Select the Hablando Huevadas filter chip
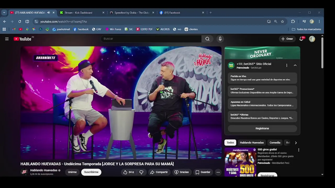 pos(252,143)
